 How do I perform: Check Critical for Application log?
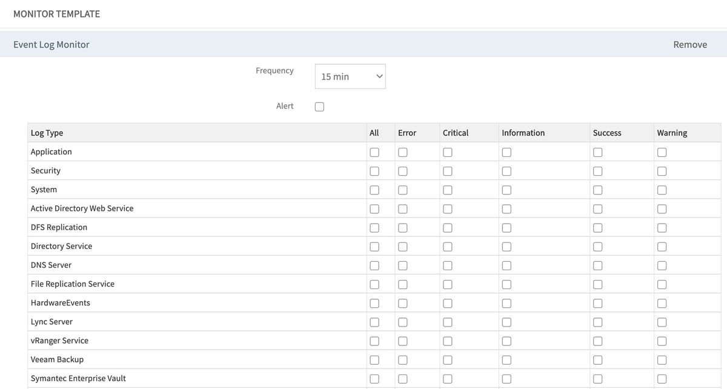[x=448, y=152]
